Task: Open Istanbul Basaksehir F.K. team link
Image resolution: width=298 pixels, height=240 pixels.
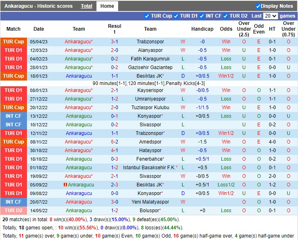Action: click(x=149, y=168)
